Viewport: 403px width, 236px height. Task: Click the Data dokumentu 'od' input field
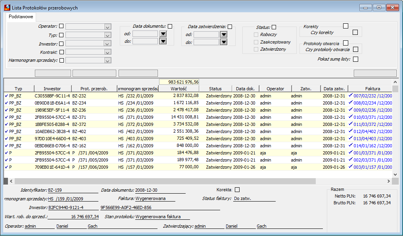tap(145, 34)
